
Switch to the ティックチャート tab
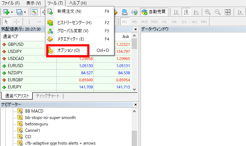click(48, 96)
